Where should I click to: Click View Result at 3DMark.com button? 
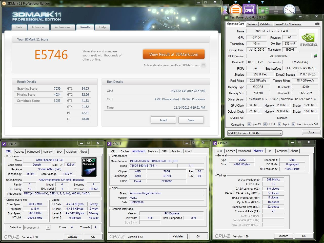tap(174, 54)
